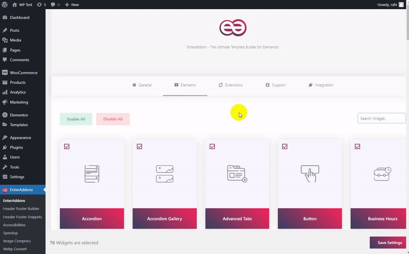The width and height of the screenshot is (409, 254).
Task: Click the Button widget hand icon
Action: tap(310, 174)
